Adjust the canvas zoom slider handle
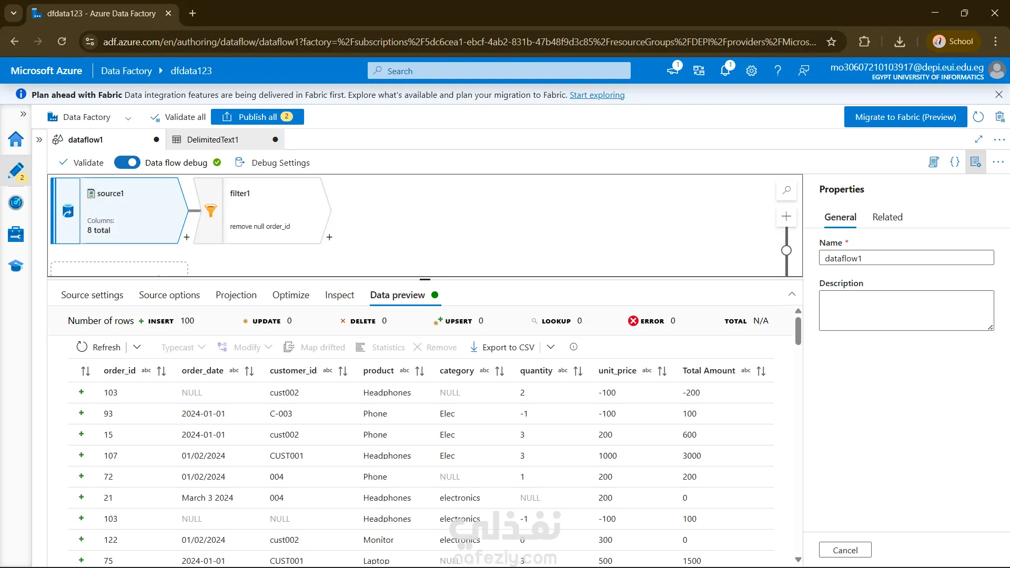Viewport: 1010px width, 568px height. pyautogui.click(x=786, y=250)
